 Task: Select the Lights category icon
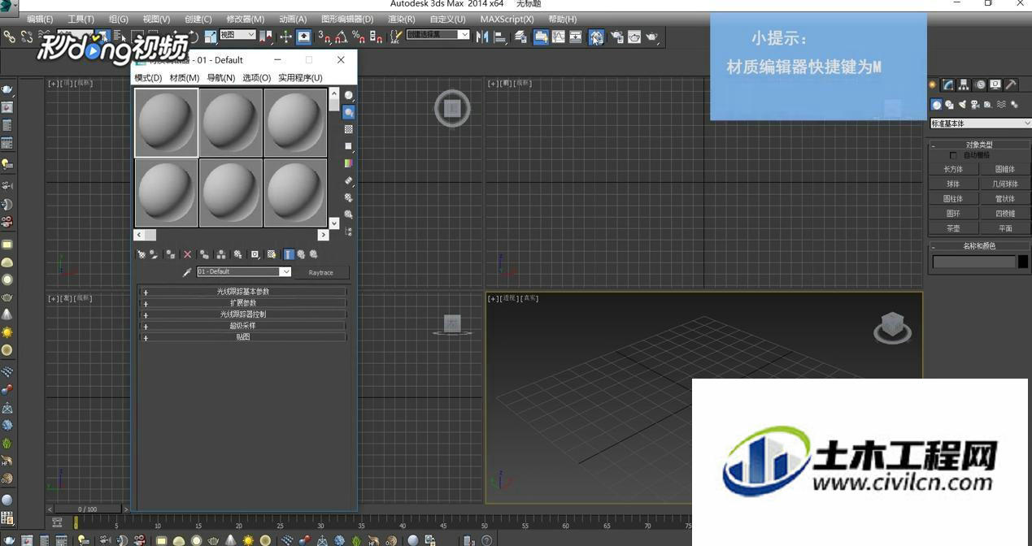(x=962, y=105)
